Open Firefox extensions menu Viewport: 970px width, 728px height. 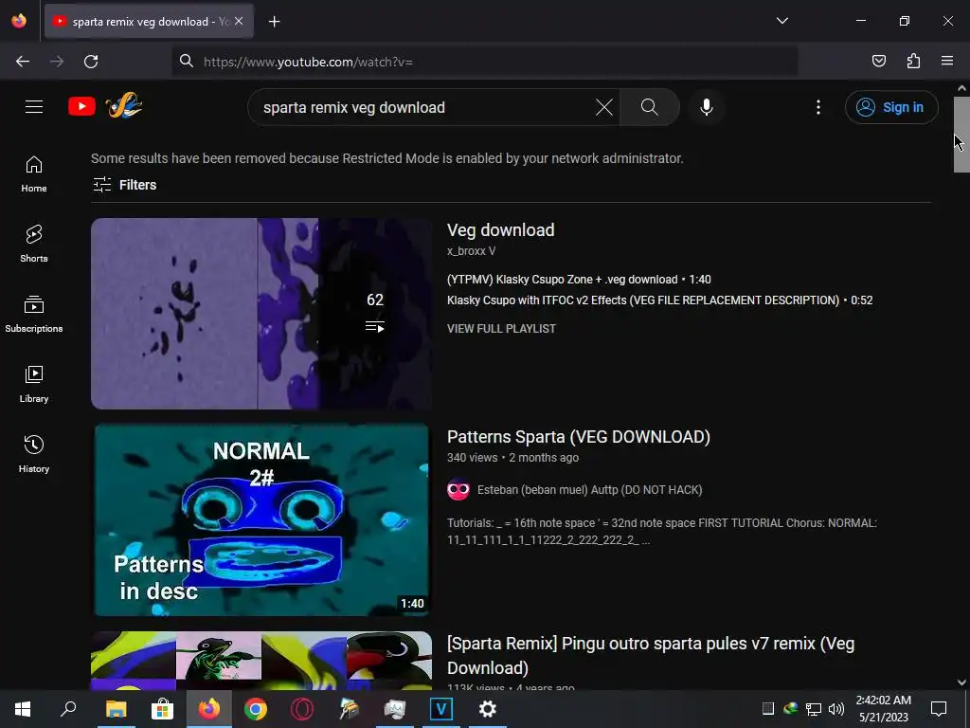pos(913,61)
